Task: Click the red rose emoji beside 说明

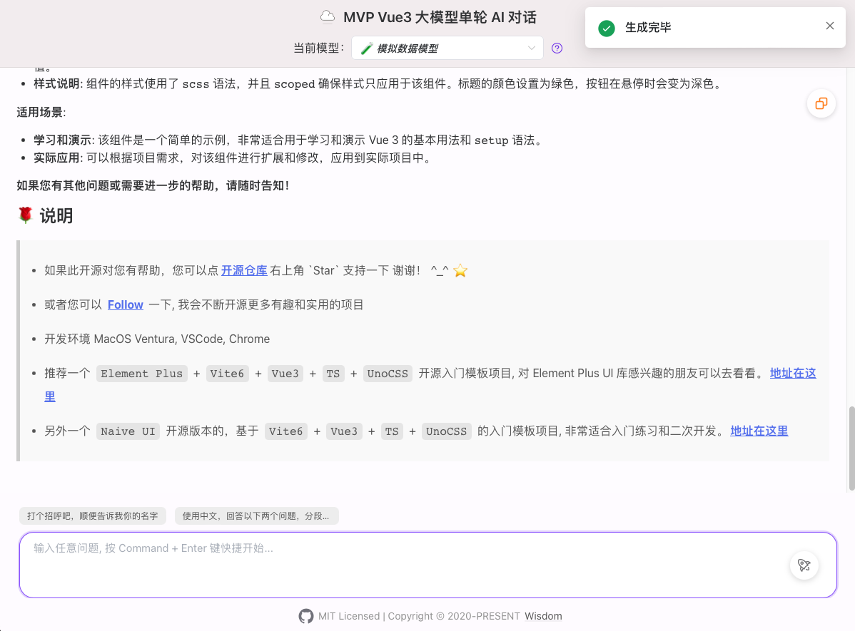Action: click(x=26, y=215)
